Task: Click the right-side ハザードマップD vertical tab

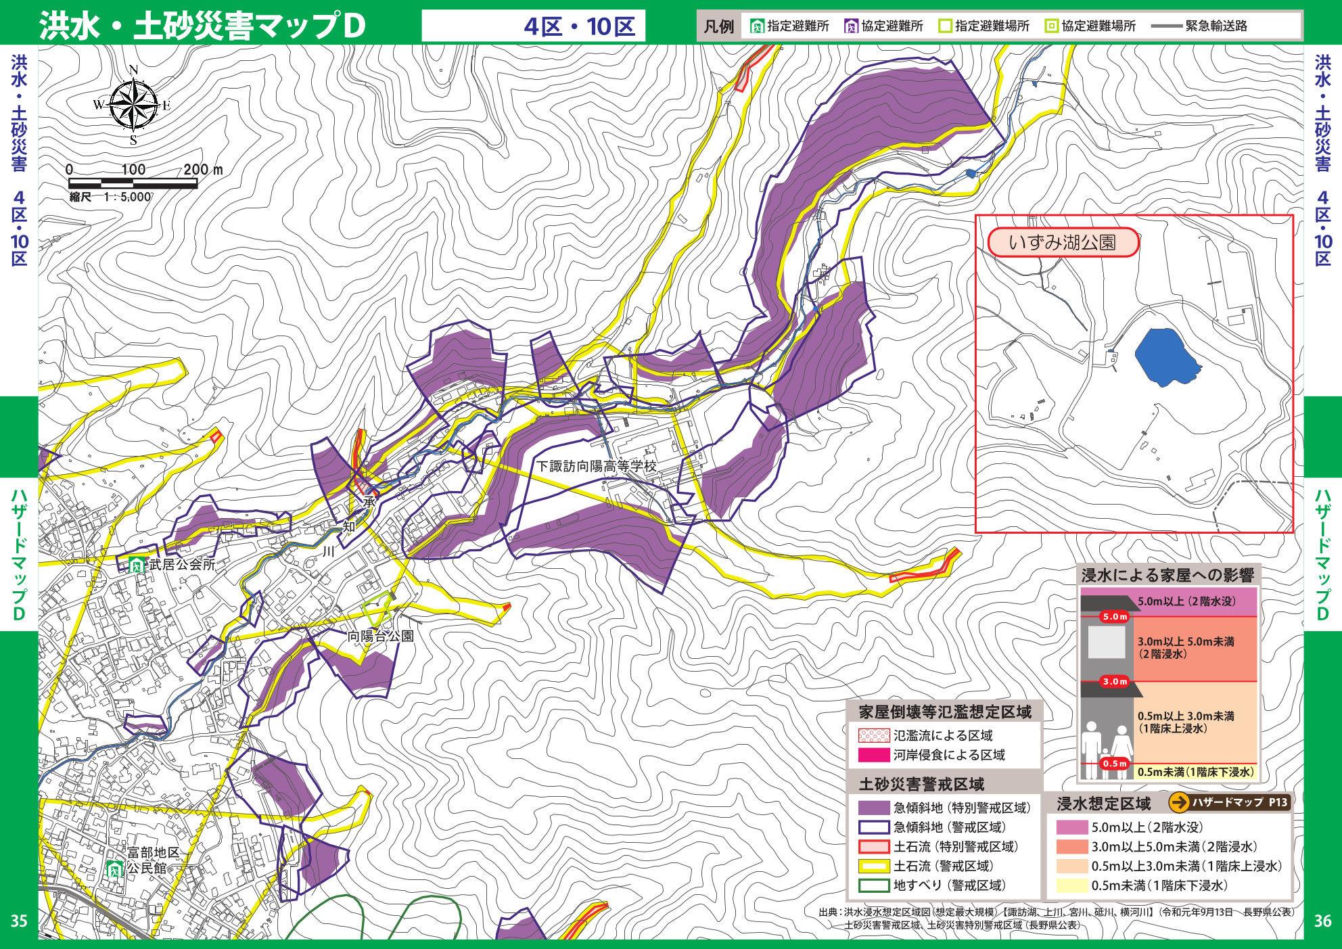Action: coord(1322,554)
